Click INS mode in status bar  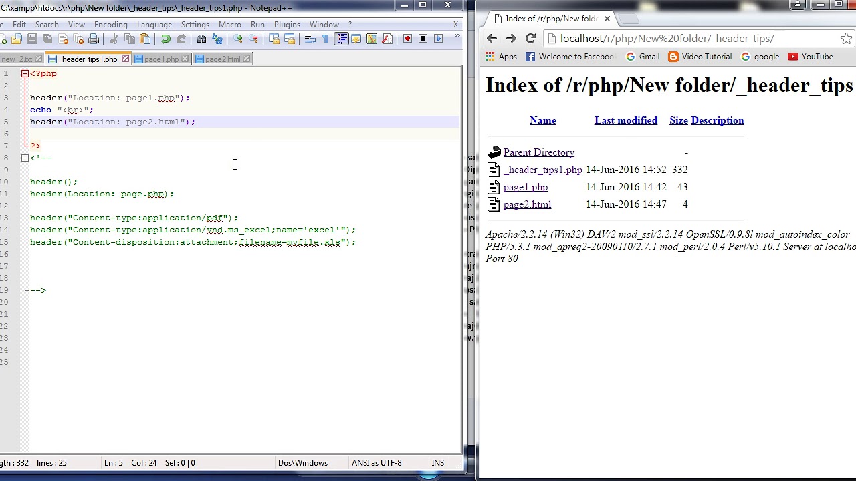(x=438, y=463)
